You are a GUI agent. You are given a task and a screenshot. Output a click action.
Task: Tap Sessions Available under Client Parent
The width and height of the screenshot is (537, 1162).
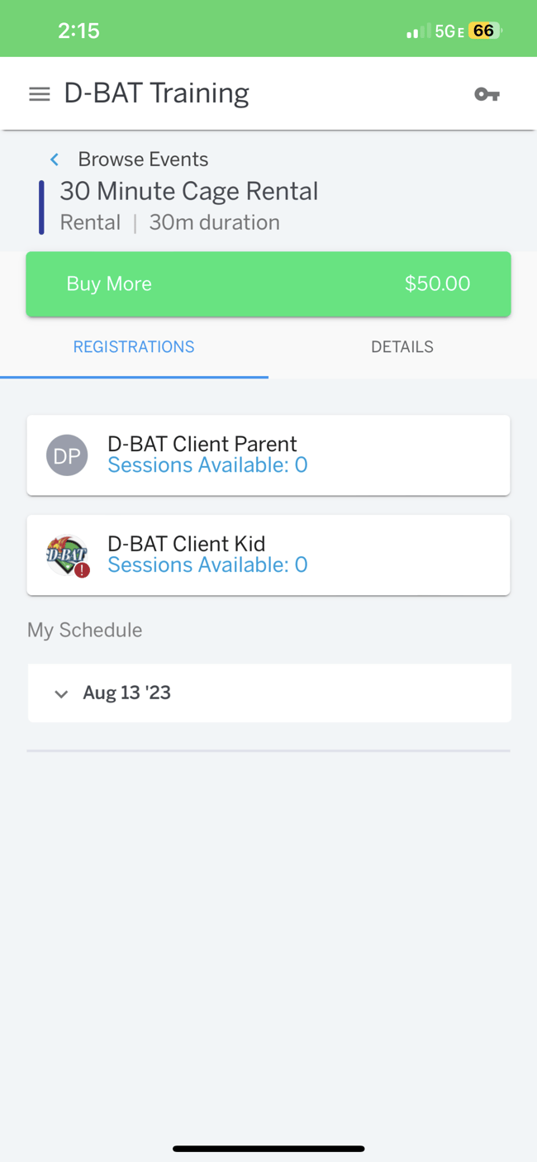207,466
